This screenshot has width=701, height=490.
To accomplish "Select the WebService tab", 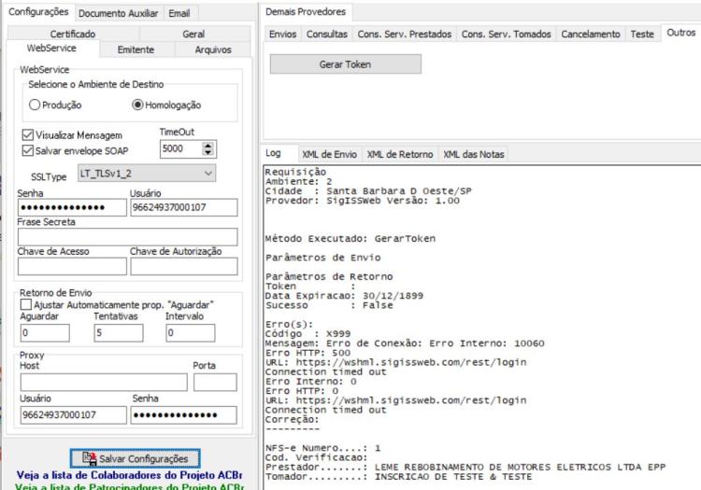I will click(51, 49).
